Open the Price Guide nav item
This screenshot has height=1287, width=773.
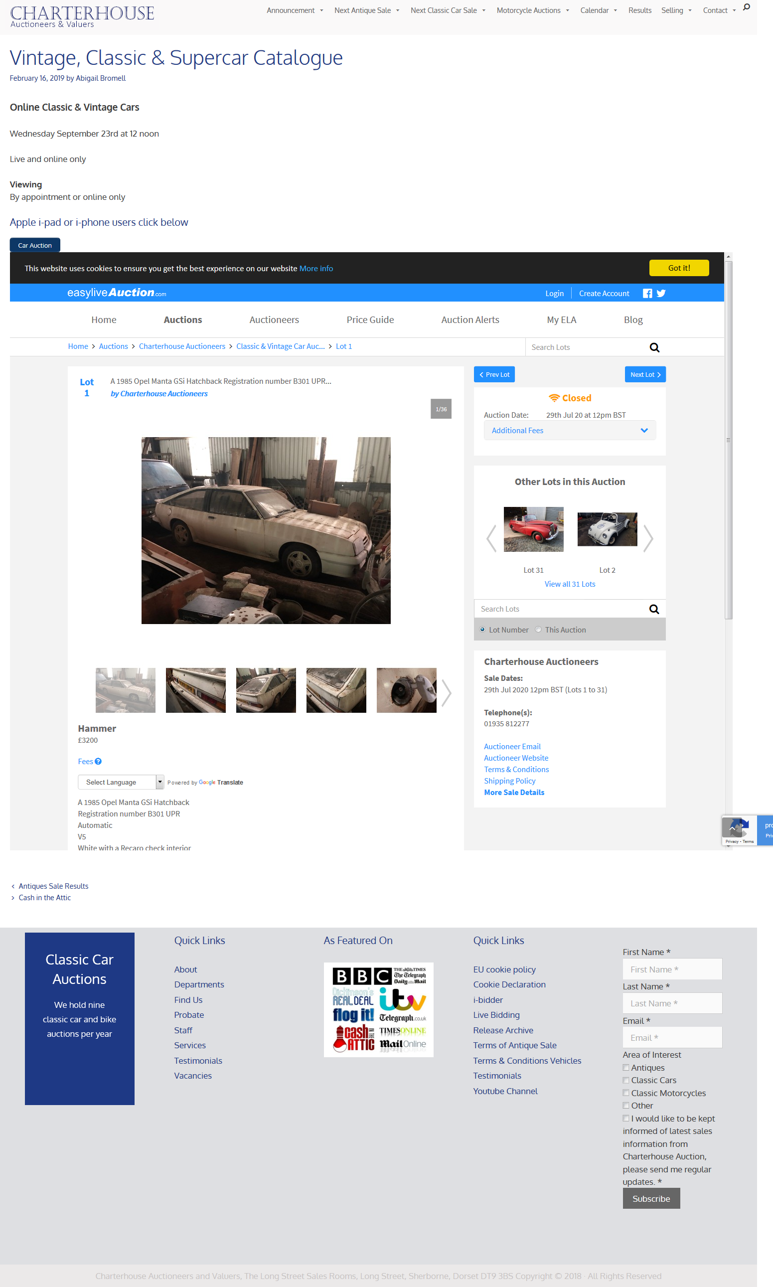click(x=370, y=320)
